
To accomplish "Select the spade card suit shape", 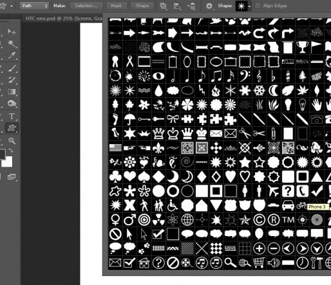I will tap(144, 177).
